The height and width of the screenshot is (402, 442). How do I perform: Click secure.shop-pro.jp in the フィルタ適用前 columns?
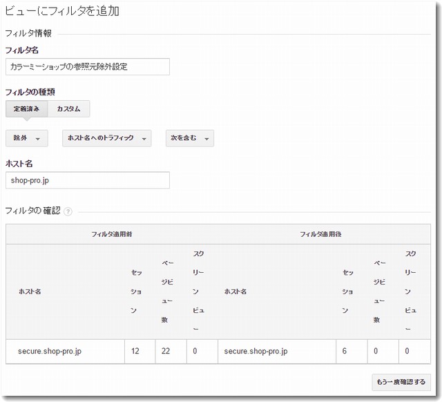point(50,352)
